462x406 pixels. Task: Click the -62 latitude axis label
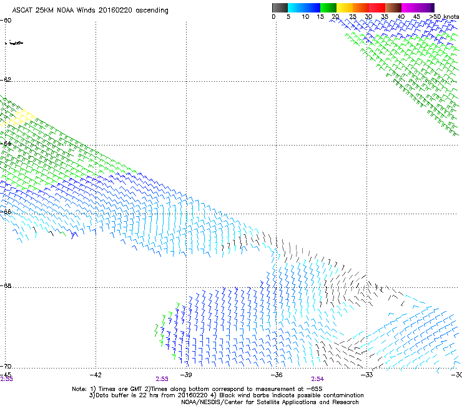6,80
